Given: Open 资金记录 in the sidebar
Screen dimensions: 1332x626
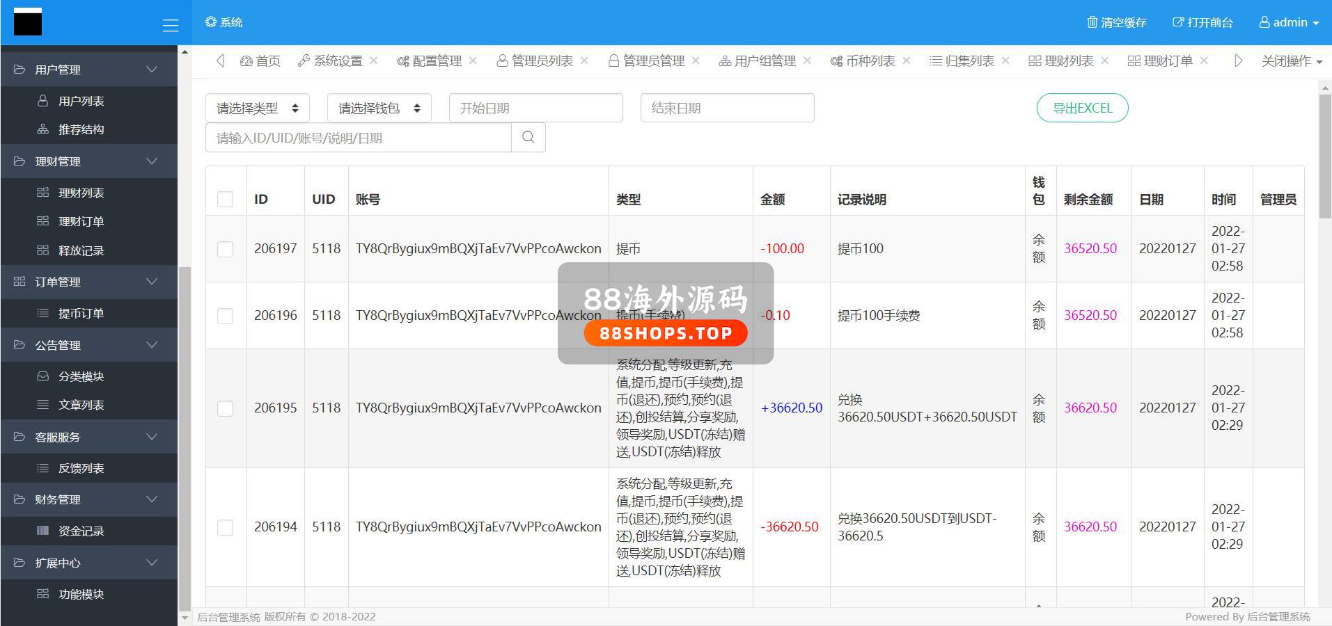Looking at the screenshot, I should 81,531.
